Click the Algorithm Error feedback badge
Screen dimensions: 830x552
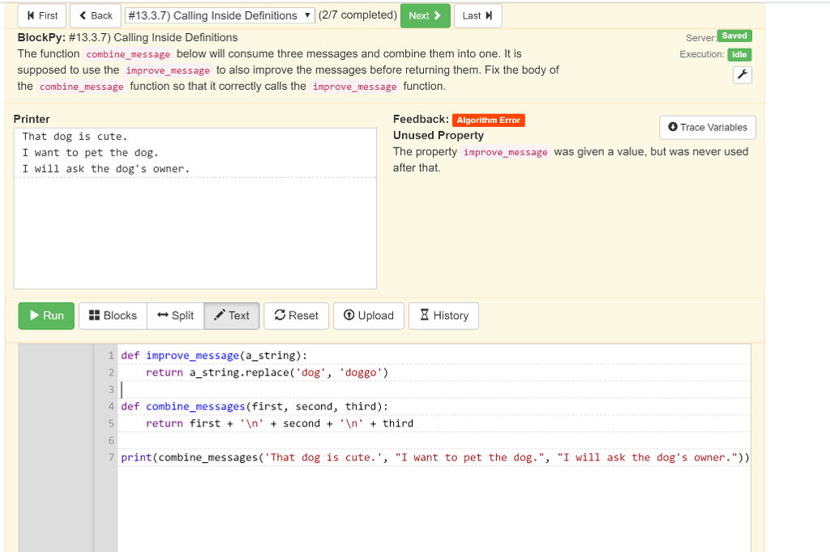pos(488,120)
